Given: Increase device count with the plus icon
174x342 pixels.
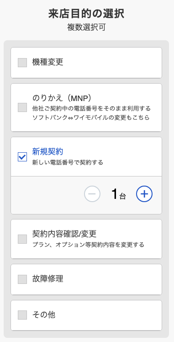Looking at the screenshot, I should pos(144,194).
